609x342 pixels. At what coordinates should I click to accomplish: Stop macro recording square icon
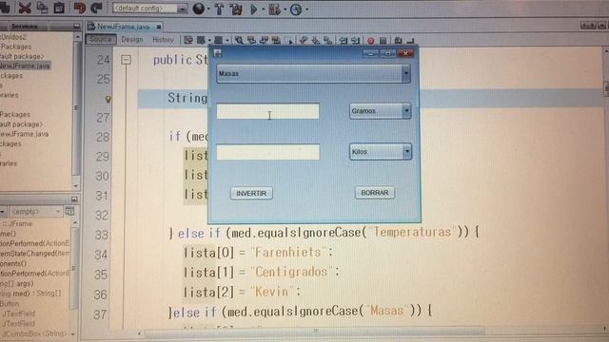point(383,41)
